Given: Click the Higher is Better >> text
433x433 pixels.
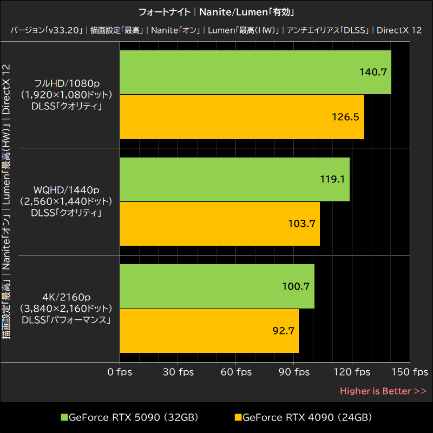Looking at the screenshot, I should pyautogui.click(x=384, y=391).
